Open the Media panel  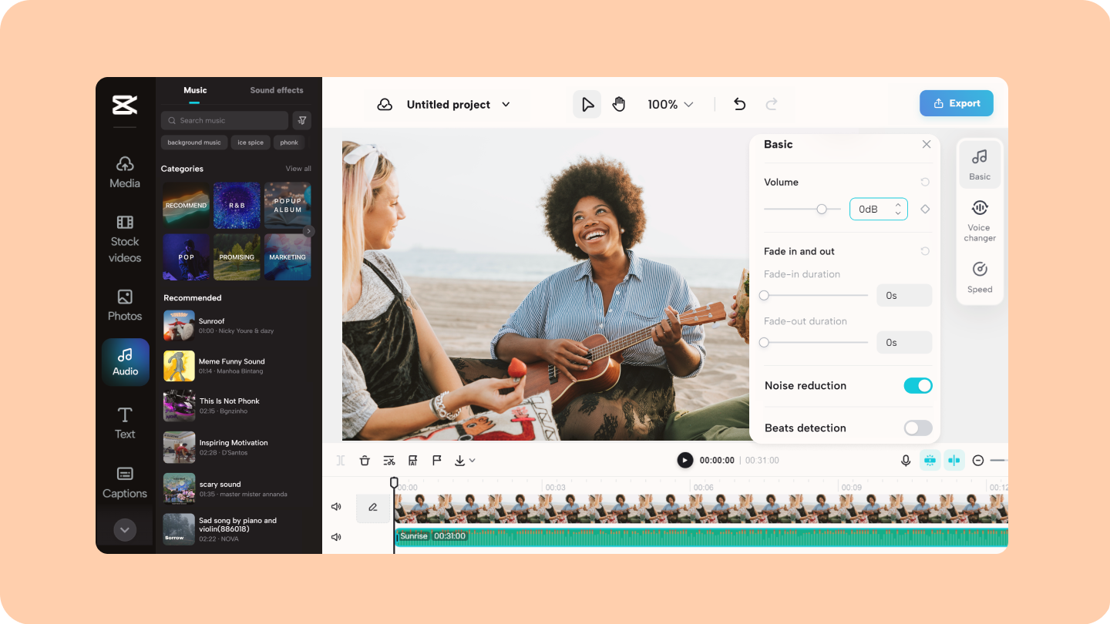click(125, 173)
